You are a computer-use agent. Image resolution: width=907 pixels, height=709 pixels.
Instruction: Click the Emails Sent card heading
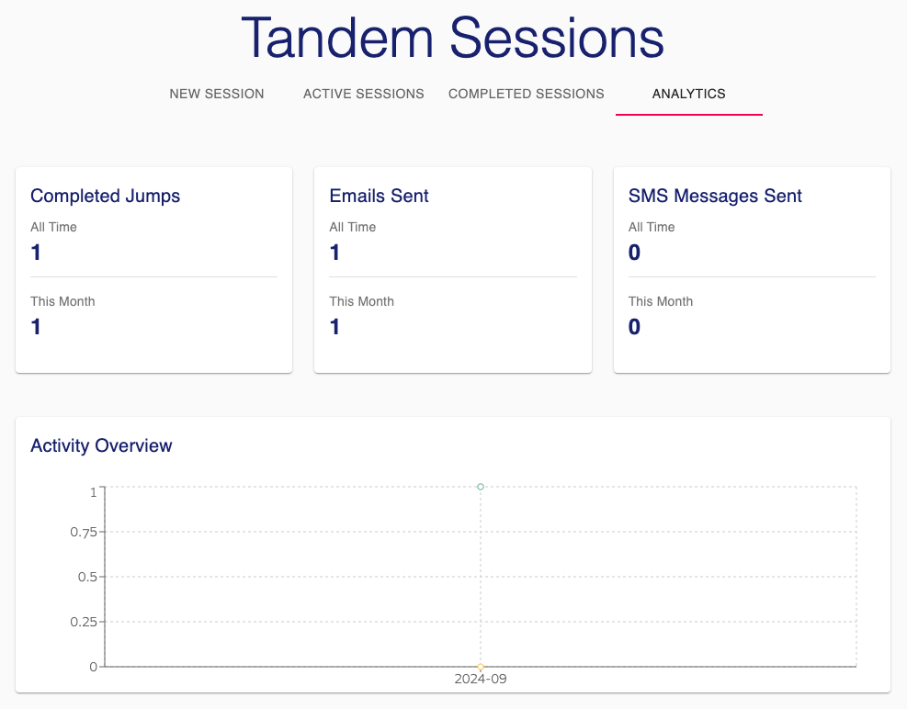click(x=379, y=196)
